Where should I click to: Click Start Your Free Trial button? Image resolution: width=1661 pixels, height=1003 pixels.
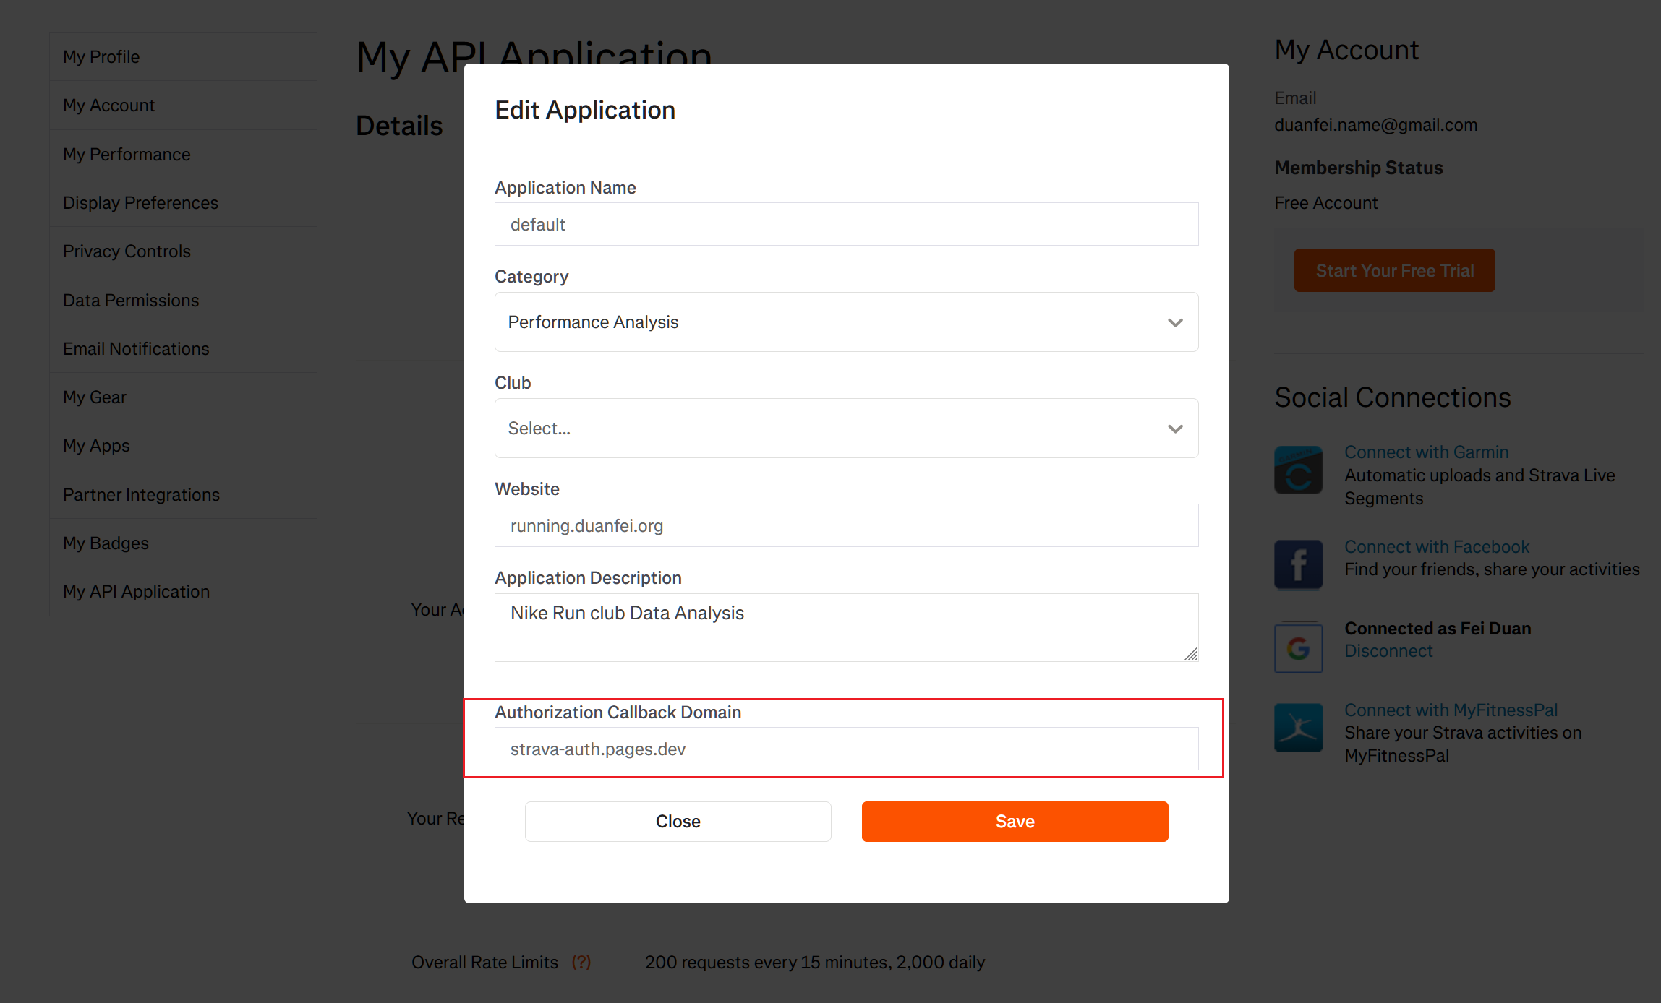[1394, 270]
